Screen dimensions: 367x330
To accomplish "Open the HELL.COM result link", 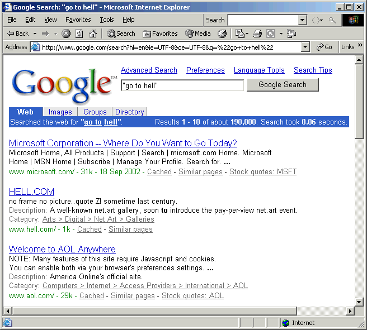I will tap(31, 192).
